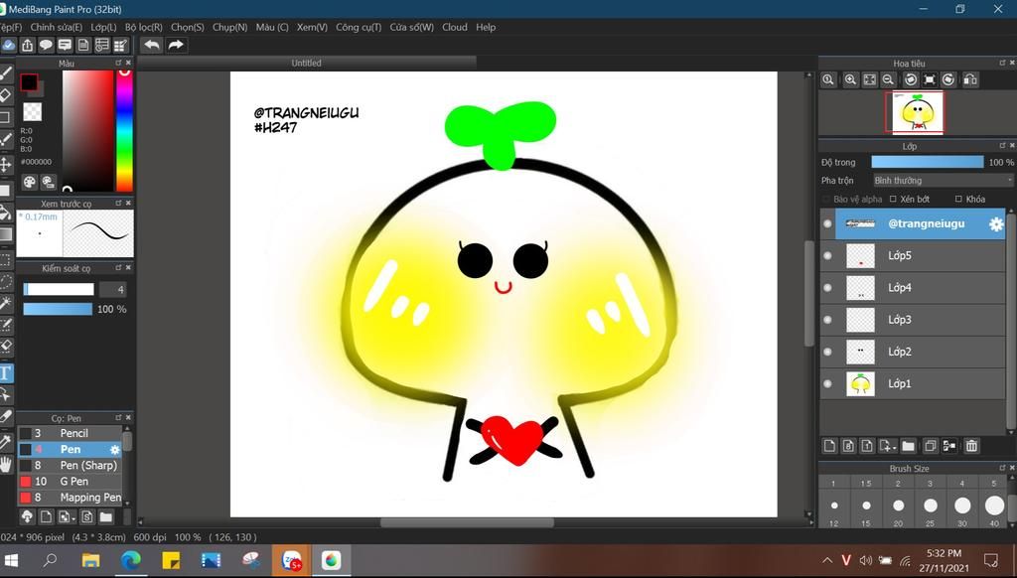Select the Bucket fill tool
Viewport: 1017px width, 578px height.
click(x=6, y=213)
